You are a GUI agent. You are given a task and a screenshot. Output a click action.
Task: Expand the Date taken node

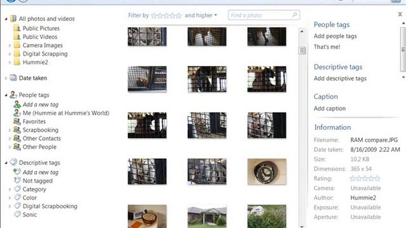(6, 78)
